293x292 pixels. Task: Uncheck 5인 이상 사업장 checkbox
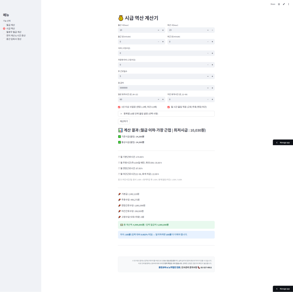119,107
